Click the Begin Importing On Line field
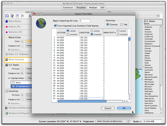Image resolution: width=167 pixels, height=126 pixels. 85,21
